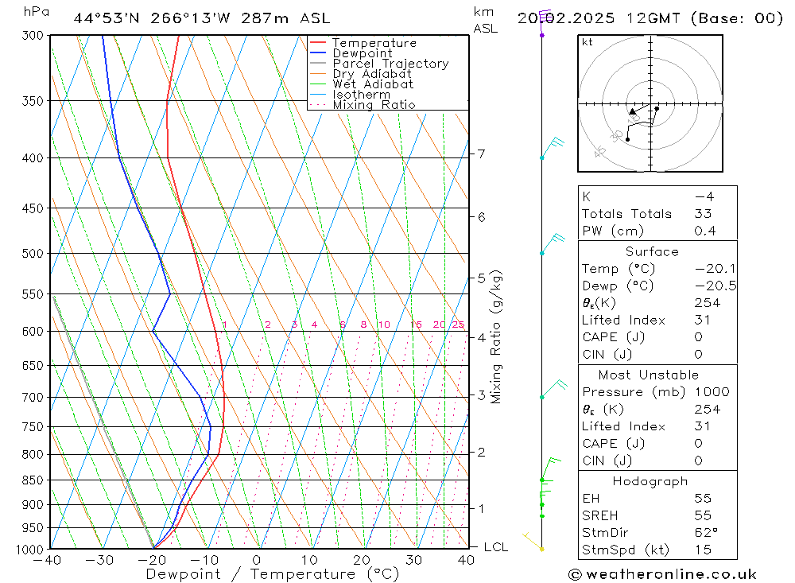The image size is (795, 583).
Task: Click the Pressure (mb) value "1000"
Action: pos(712,391)
